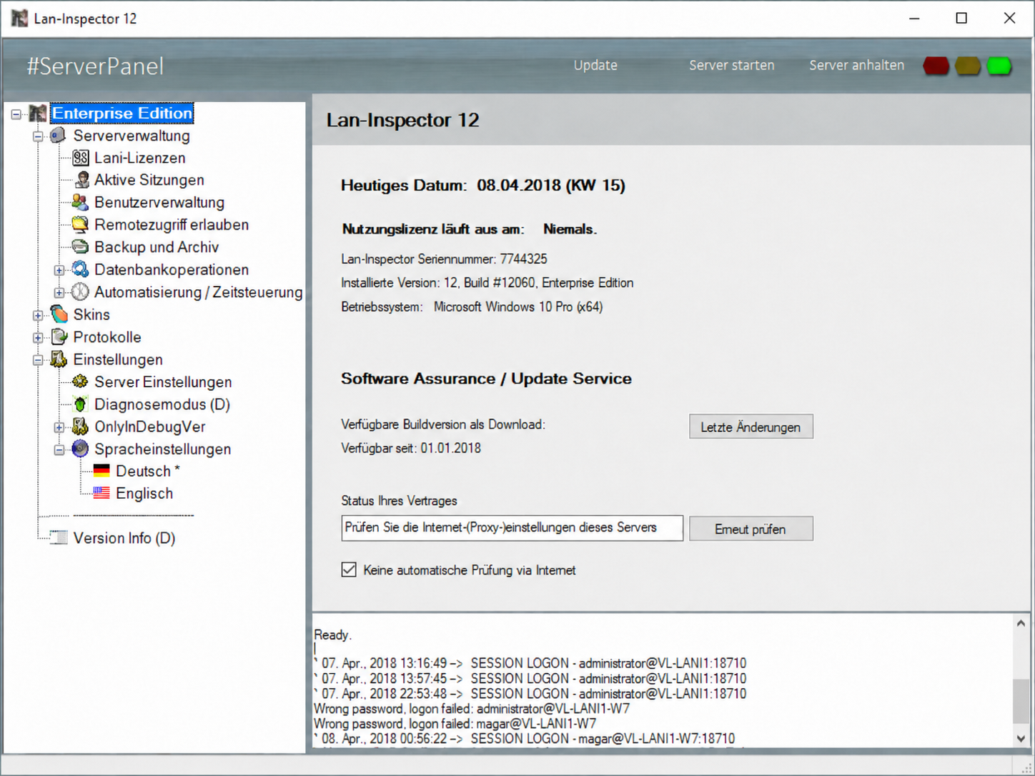Click the German flag icon
The height and width of the screenshot is (776, 1035).
coord(102,471)
